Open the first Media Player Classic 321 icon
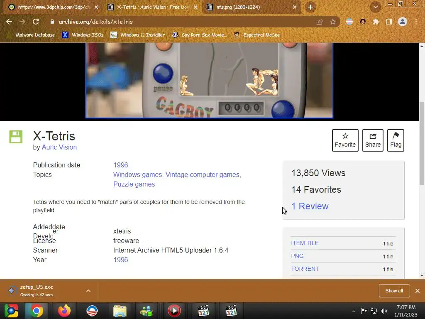The width and height of the screenshot is (425, 319). 203,311
